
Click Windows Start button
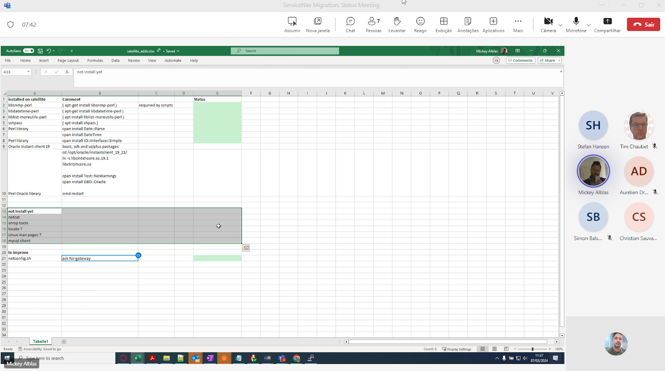point(7,358)
